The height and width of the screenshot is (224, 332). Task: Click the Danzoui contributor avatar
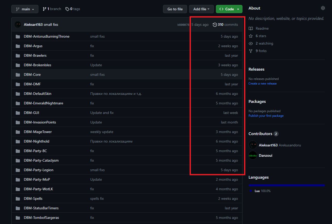point(253,155)
